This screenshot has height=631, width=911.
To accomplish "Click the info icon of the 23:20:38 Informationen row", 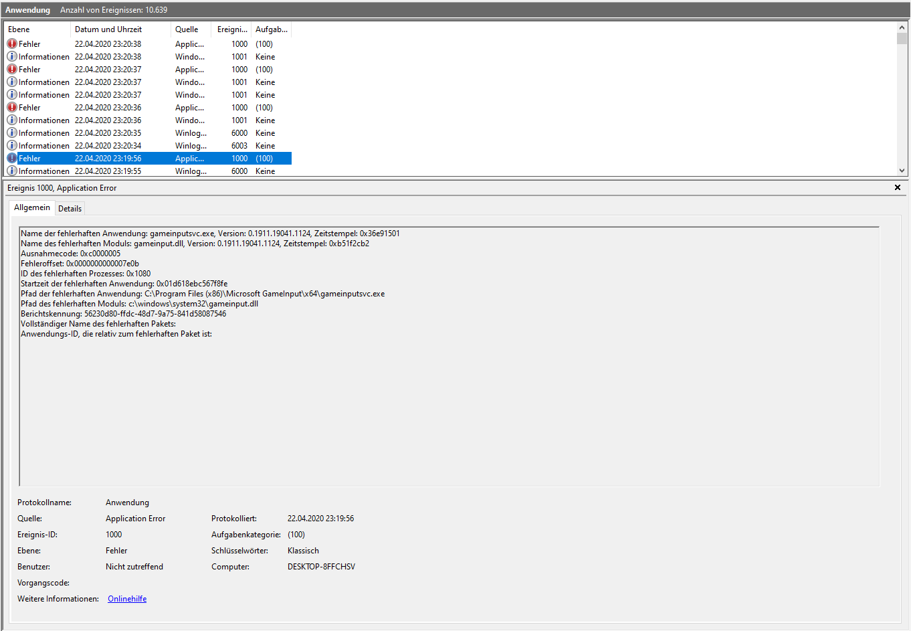I will 12,56.
